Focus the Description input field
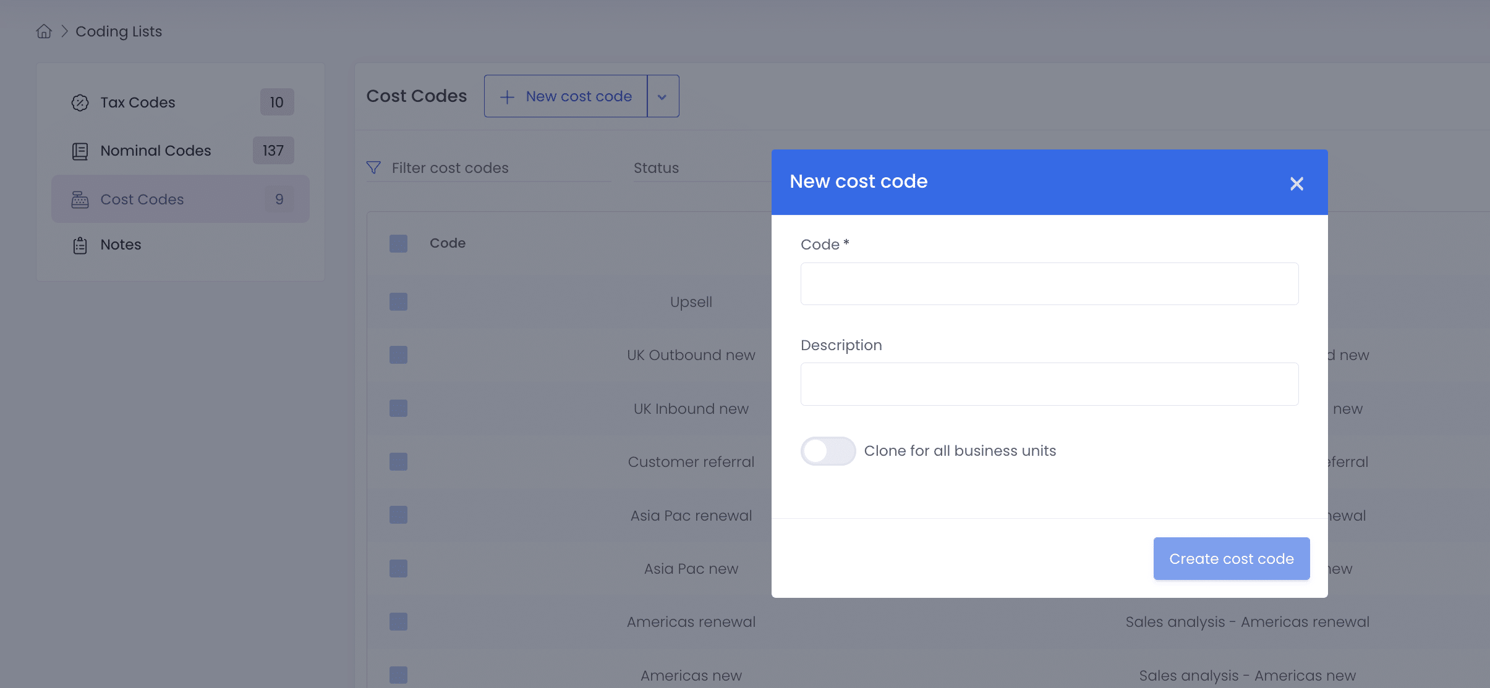 (x=1049, y=384)
